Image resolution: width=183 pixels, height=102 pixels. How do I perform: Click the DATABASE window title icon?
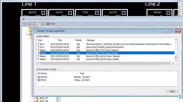click(x=23, y=19)
